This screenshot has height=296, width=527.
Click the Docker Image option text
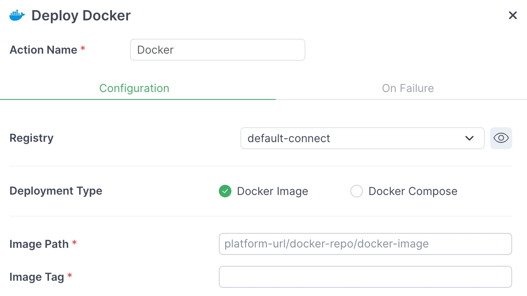coord(273,191)
